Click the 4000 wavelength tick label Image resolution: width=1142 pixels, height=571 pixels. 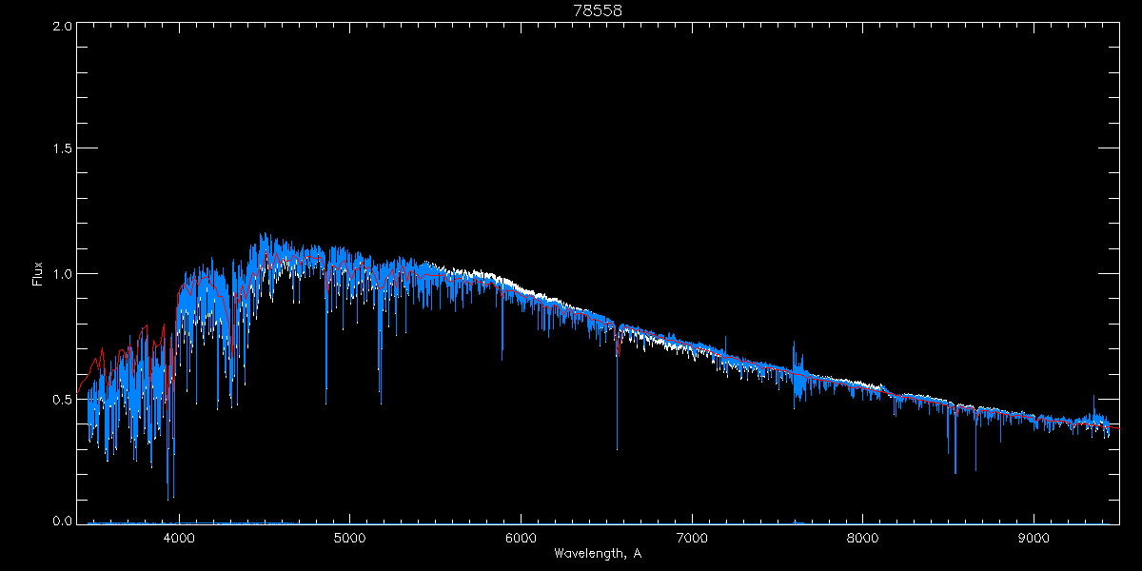tap(179, 537)
